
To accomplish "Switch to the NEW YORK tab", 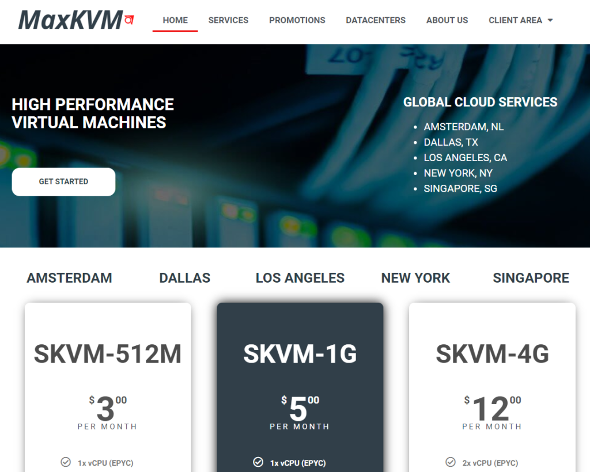I will pyautogui.click(x=415, y=278).
